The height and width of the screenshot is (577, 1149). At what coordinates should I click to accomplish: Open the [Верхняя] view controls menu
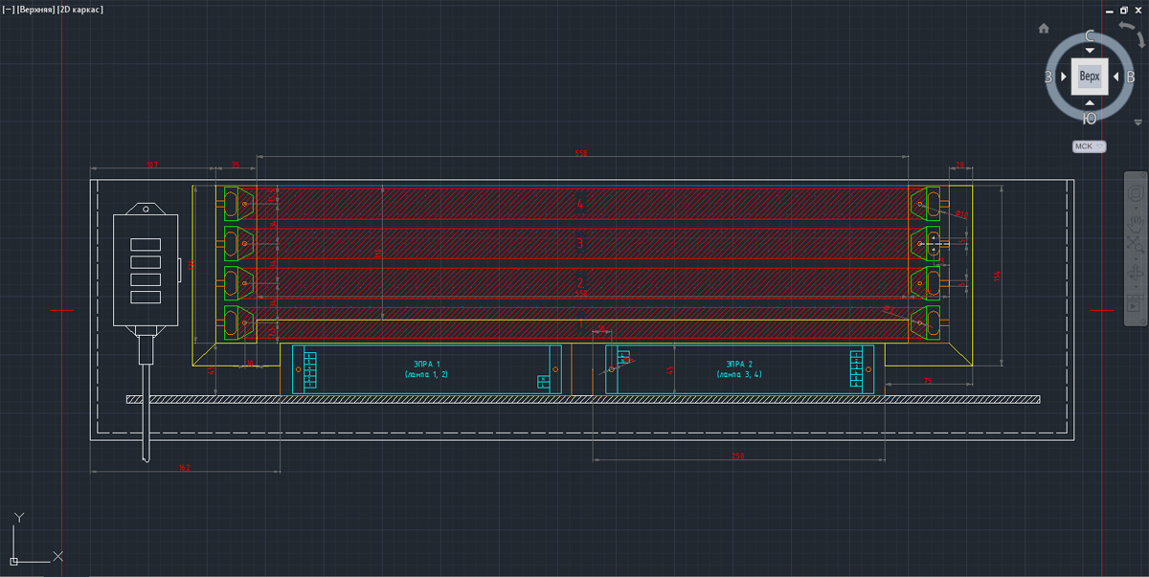(35, 10)
